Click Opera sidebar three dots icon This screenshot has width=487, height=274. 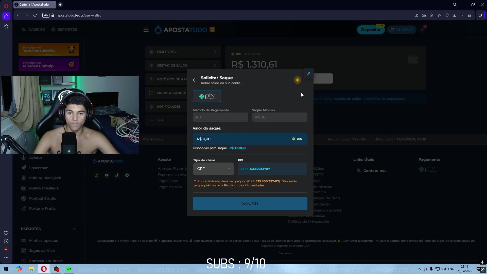click(6, 257)
